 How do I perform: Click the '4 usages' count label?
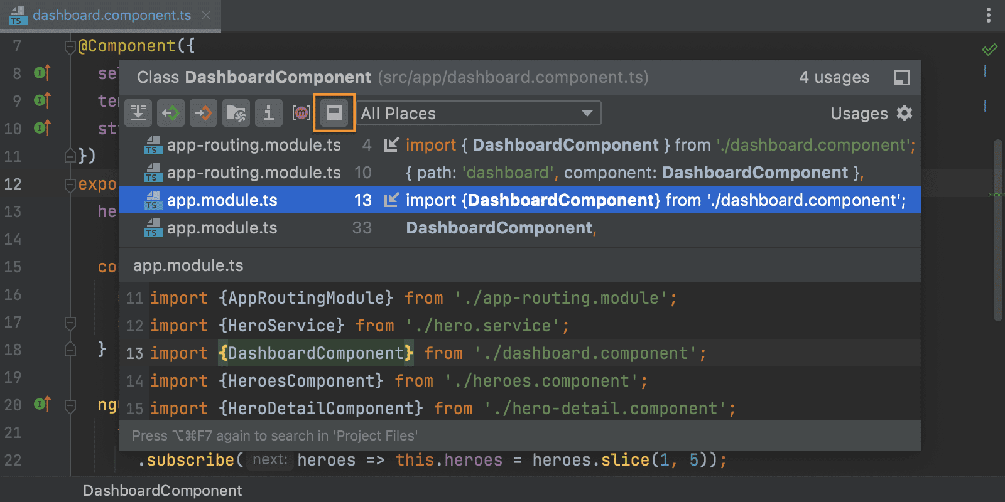click(834, 78)
